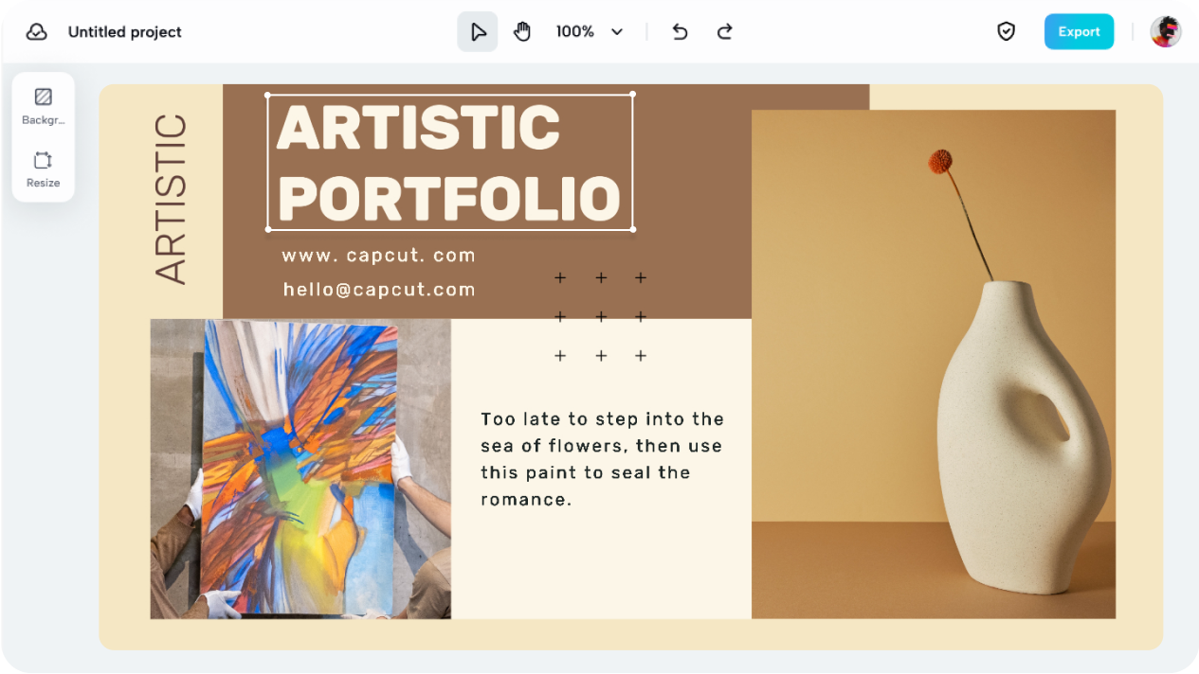The image size is (1199, 674).
Task: Select the www. capcut. com text
Action: [x=378, y=256]
